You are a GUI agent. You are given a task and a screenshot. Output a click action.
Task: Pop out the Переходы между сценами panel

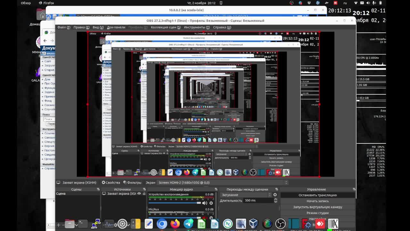[276, 189]
